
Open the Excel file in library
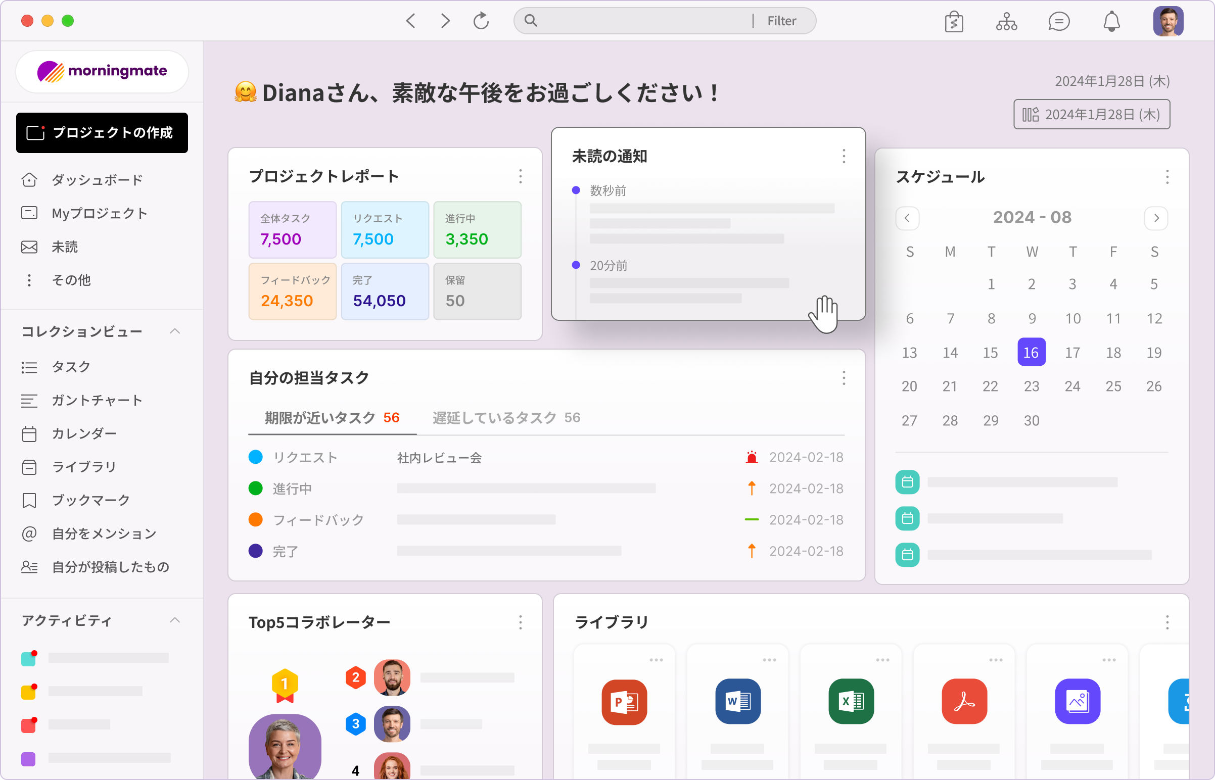coord(851,702)
